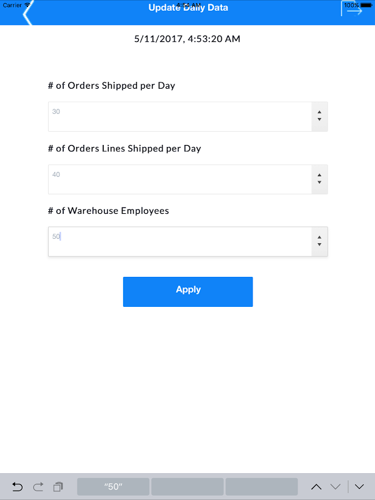Increase Orders Lines Shipped per Day value

[319, 175]
